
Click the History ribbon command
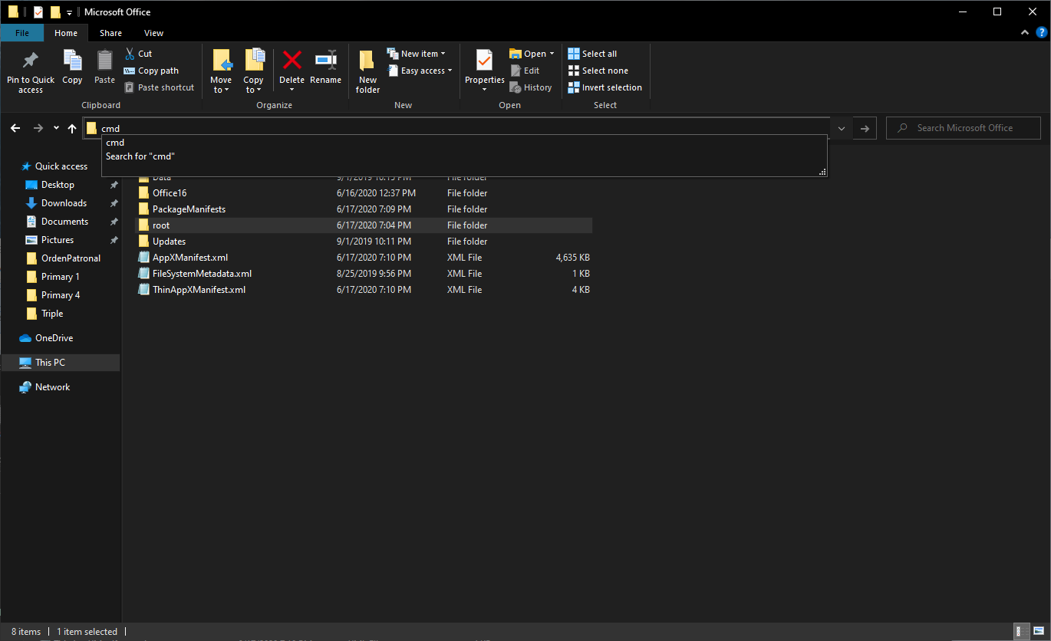click(x=531, y=87)
